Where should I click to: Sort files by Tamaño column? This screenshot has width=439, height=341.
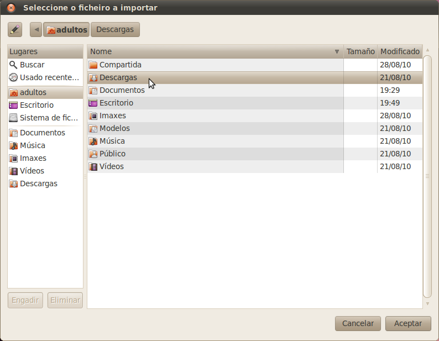(360, 51)
